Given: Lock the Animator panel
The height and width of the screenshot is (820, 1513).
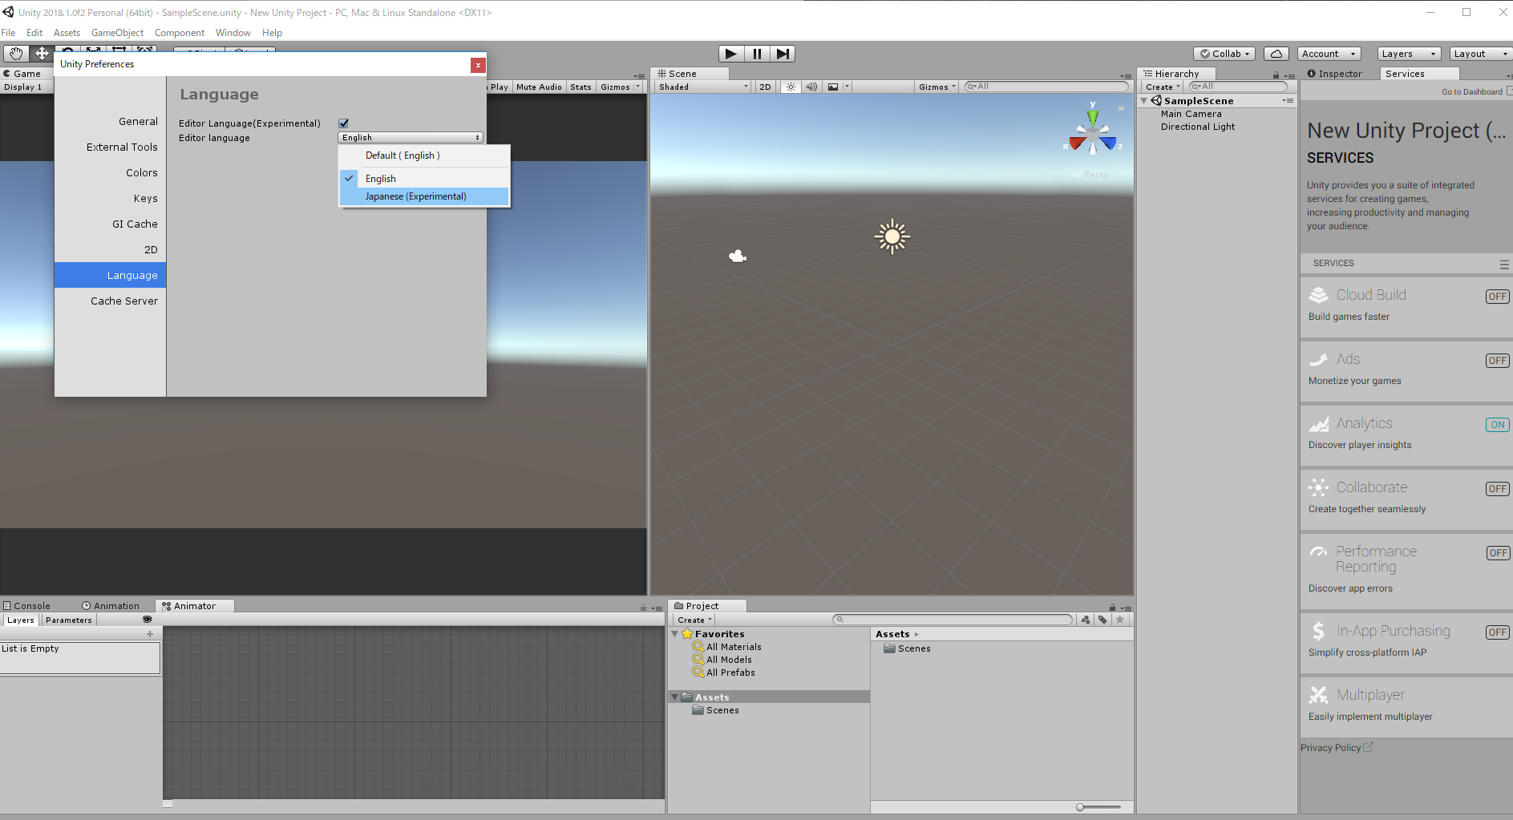Looking at the screenshot, I should (643, 607).
